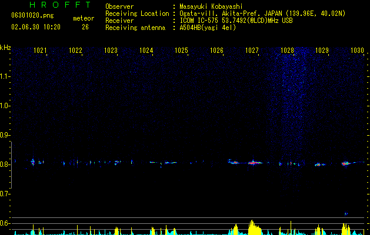
Task: Click the 1028 time marker
Action: click(x=287, y=51)
